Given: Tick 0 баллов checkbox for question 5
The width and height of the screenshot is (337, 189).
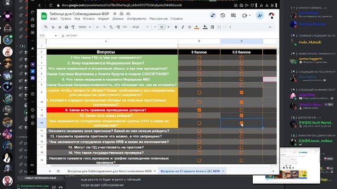Looking at the screenshot, I should (x=199, y=79).
